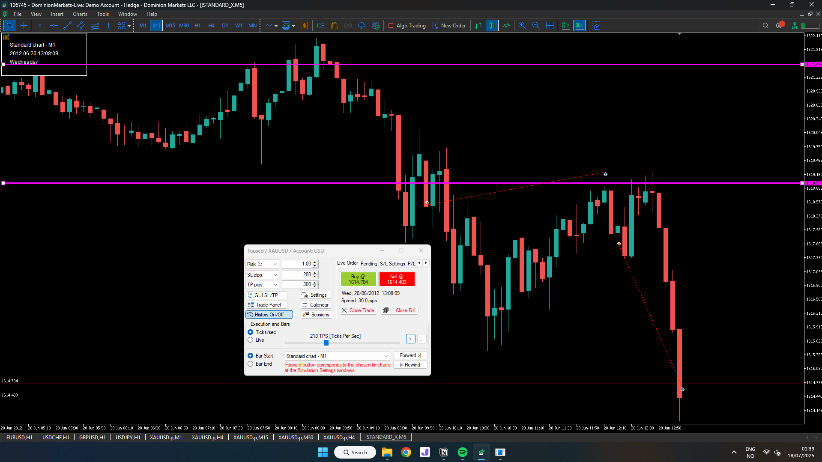Open the Insert menu

pos(57,14)
